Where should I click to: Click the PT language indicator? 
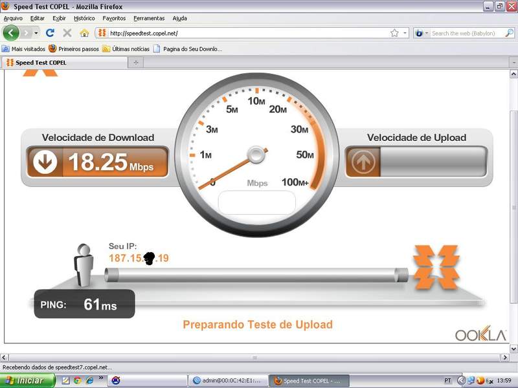447,381
